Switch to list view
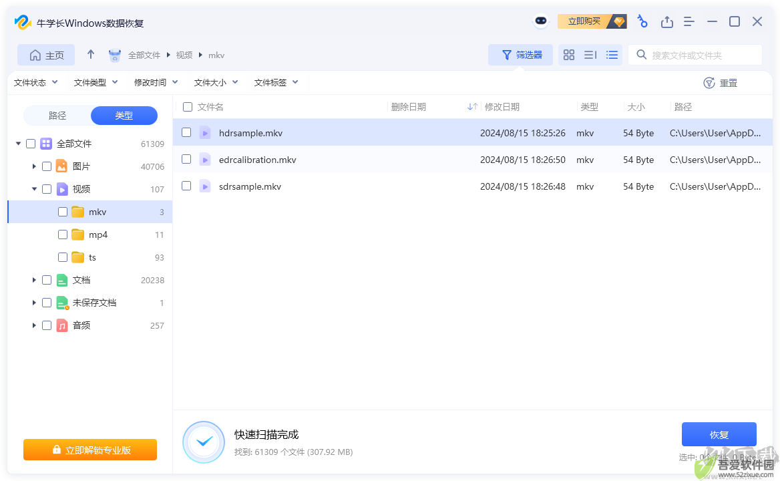780x481 pixels. (x=612, y=55)
